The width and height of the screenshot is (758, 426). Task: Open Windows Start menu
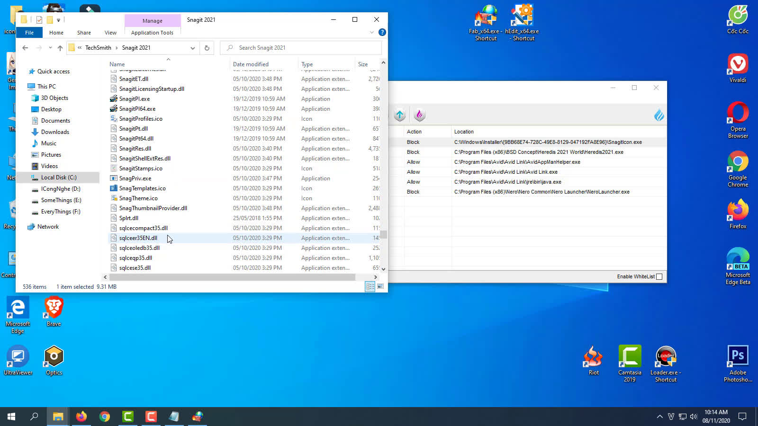[x=11, y=417]
